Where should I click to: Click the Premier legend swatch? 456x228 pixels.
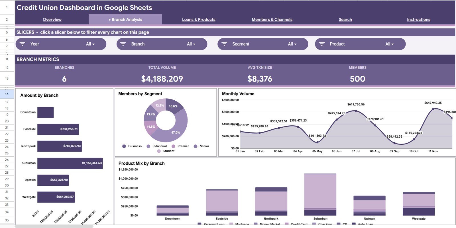173,146
